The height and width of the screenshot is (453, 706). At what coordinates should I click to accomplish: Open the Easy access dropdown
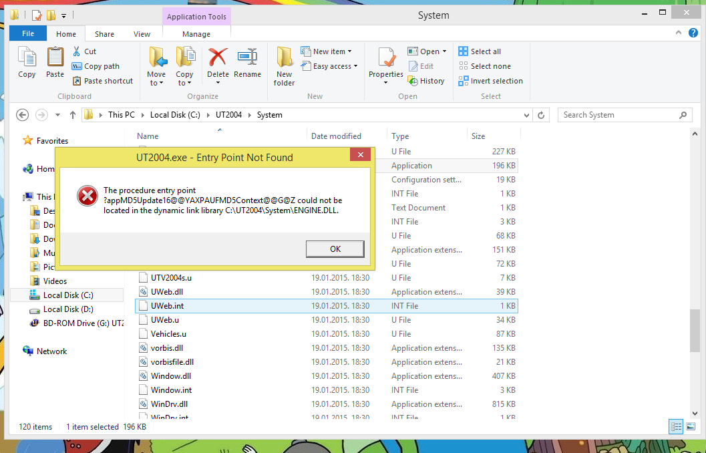[329, 66]
